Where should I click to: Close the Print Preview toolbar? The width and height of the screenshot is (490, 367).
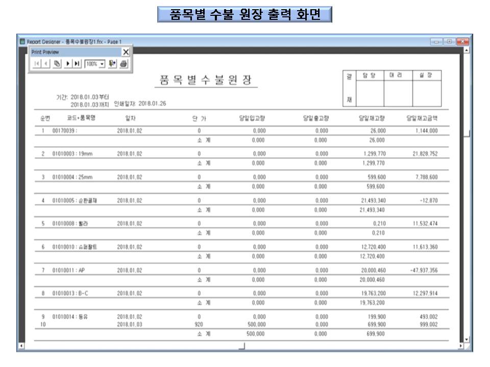point(126,52)
